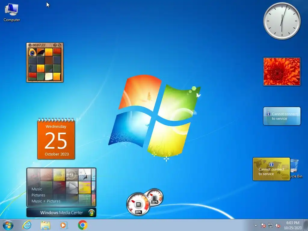308x231 pixels.
Task: Select 'Music + Pictures' in Media Center gadget
Action: pos(46,201)
